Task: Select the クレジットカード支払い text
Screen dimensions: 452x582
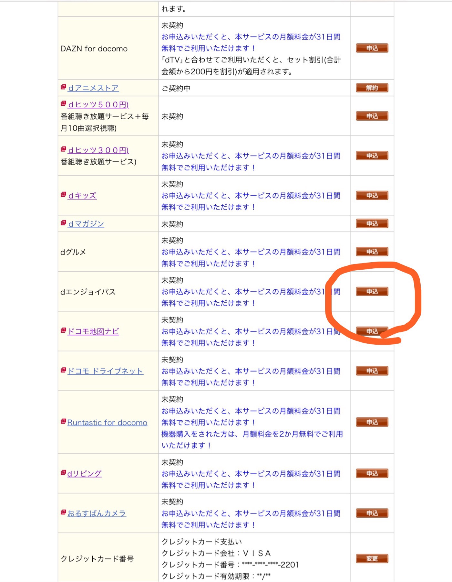Action: click(x=201, y=542)
